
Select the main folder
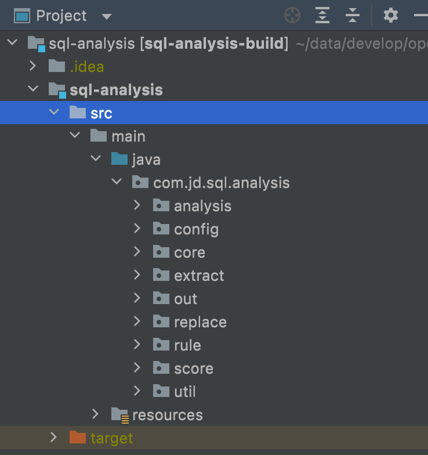point(128,136)
